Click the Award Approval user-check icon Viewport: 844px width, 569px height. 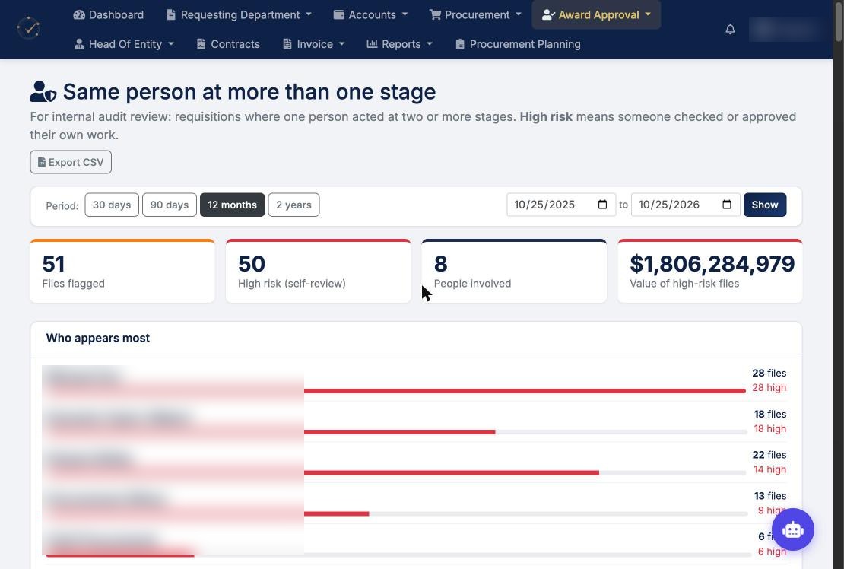(548, 14)
